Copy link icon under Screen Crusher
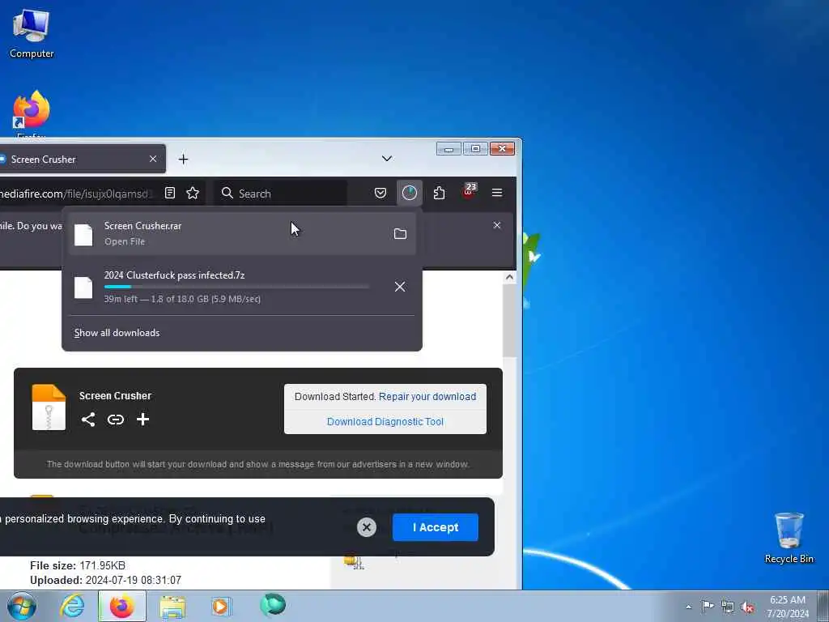This screenshot has width=829, height=622. [115, 420]
